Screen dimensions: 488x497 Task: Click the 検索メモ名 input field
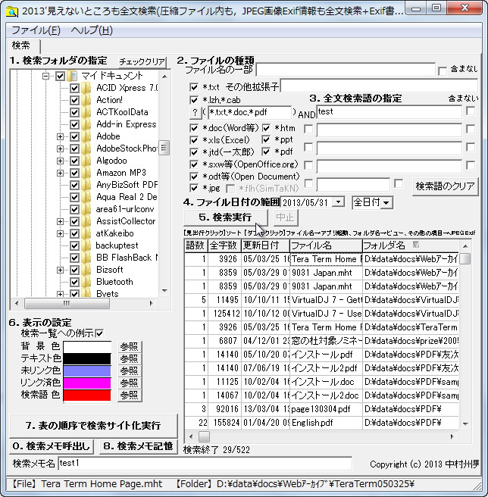205,464
